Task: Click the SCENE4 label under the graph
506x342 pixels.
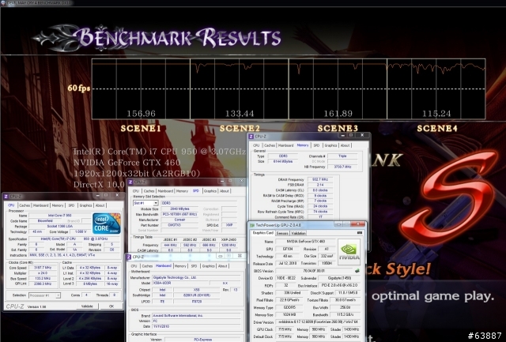Action: tap(437, 128)
